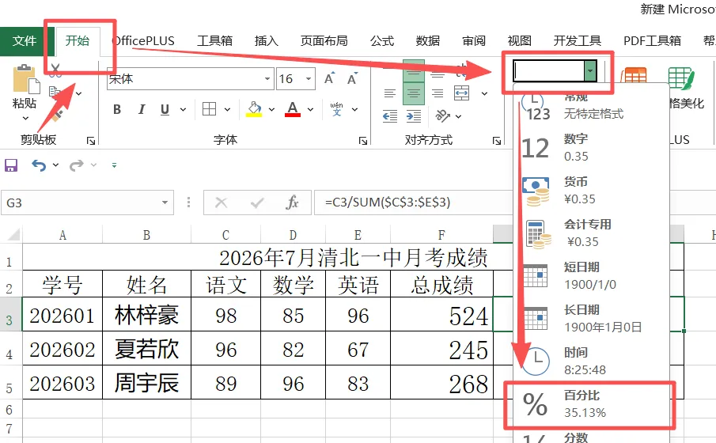The width and height of the screenshot is (716, 443).
Task: Toggle Italic formatting
Action: pyautogui.click(x=142, y=109)
